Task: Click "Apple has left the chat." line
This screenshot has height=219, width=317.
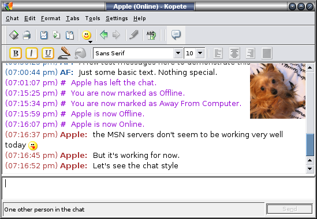Action: click(114, 83)
